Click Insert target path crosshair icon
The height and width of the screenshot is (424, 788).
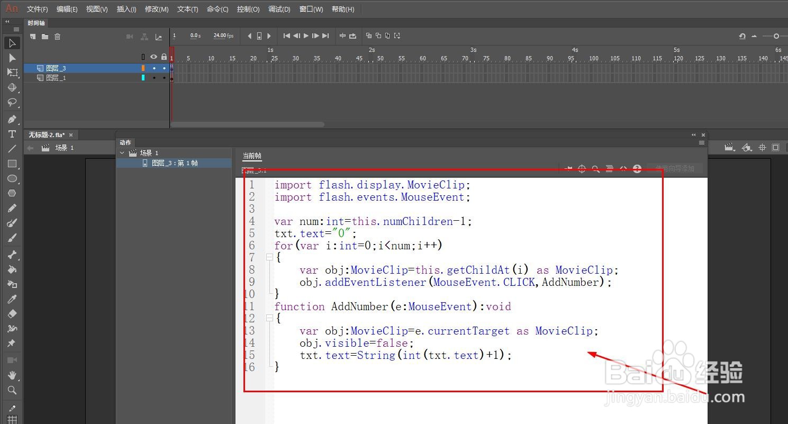(582, 169)
